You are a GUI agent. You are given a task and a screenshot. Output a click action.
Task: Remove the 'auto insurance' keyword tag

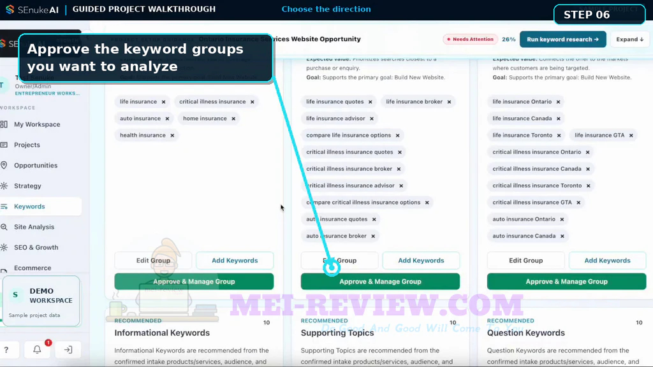click(x=168, y=119)
